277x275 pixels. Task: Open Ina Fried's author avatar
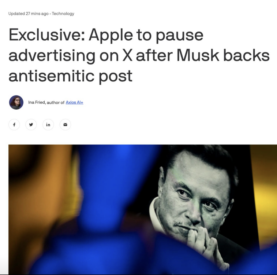(16, 102)
